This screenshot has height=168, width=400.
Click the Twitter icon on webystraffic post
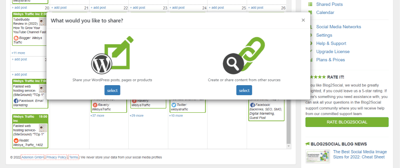tap(174, 105)
